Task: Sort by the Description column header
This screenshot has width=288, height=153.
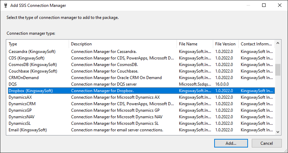Action: [123, 44]
